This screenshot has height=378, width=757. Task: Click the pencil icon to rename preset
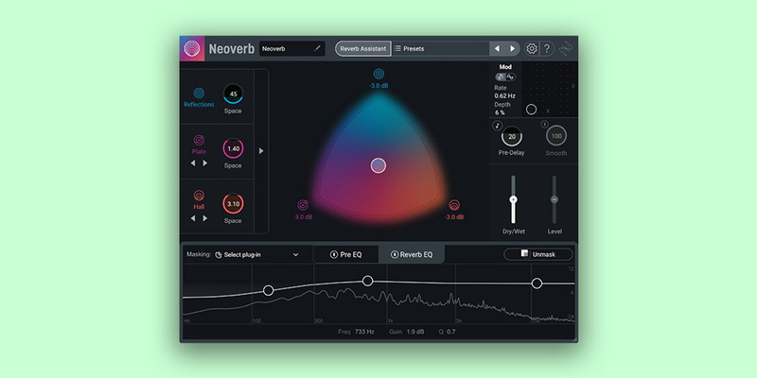pos(317,48)
